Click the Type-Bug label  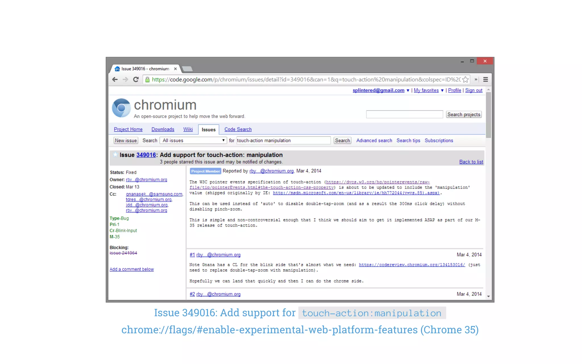[x=119, y=218]
